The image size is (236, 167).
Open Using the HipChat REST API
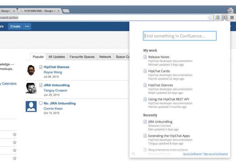pos(168,99)
